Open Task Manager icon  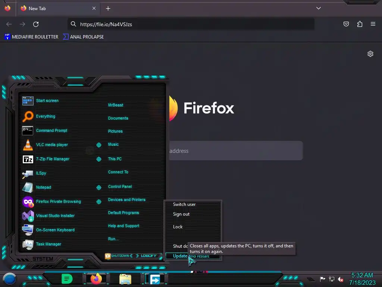[28, 244]
